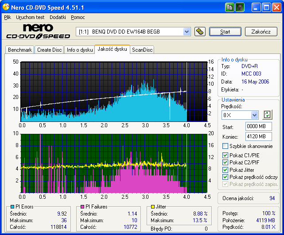Toggle the Szybkie skanowanie checkbox
The height and width of the screenshot is (235, 284).
(225, 146)
